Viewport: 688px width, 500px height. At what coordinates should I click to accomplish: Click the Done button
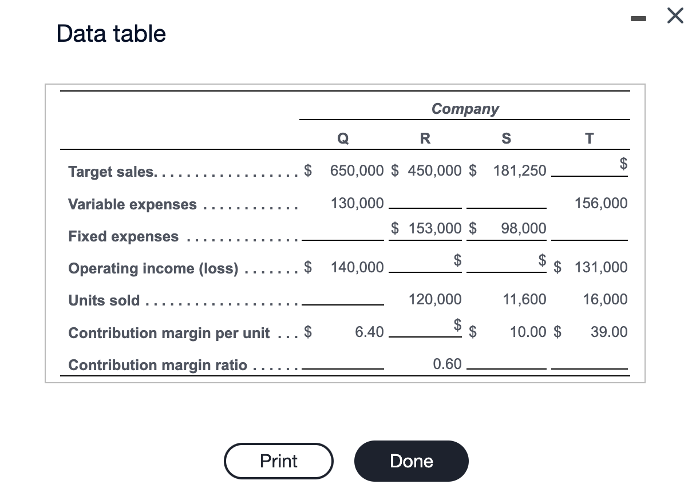(x=411, y=461)
